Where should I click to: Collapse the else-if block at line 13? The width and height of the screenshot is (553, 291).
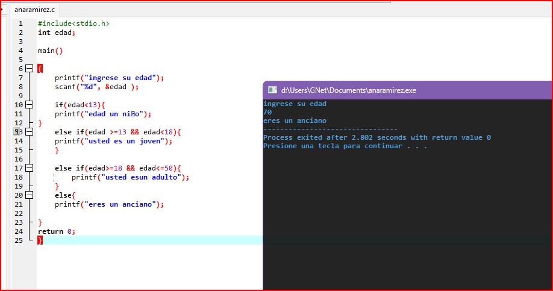(x=29, y=132)
